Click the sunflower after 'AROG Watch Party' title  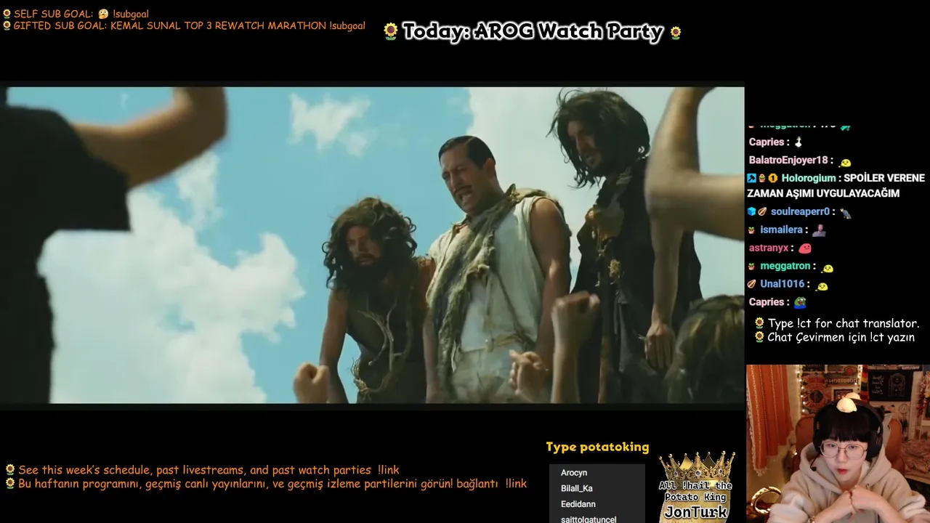(x=676, y=32)
